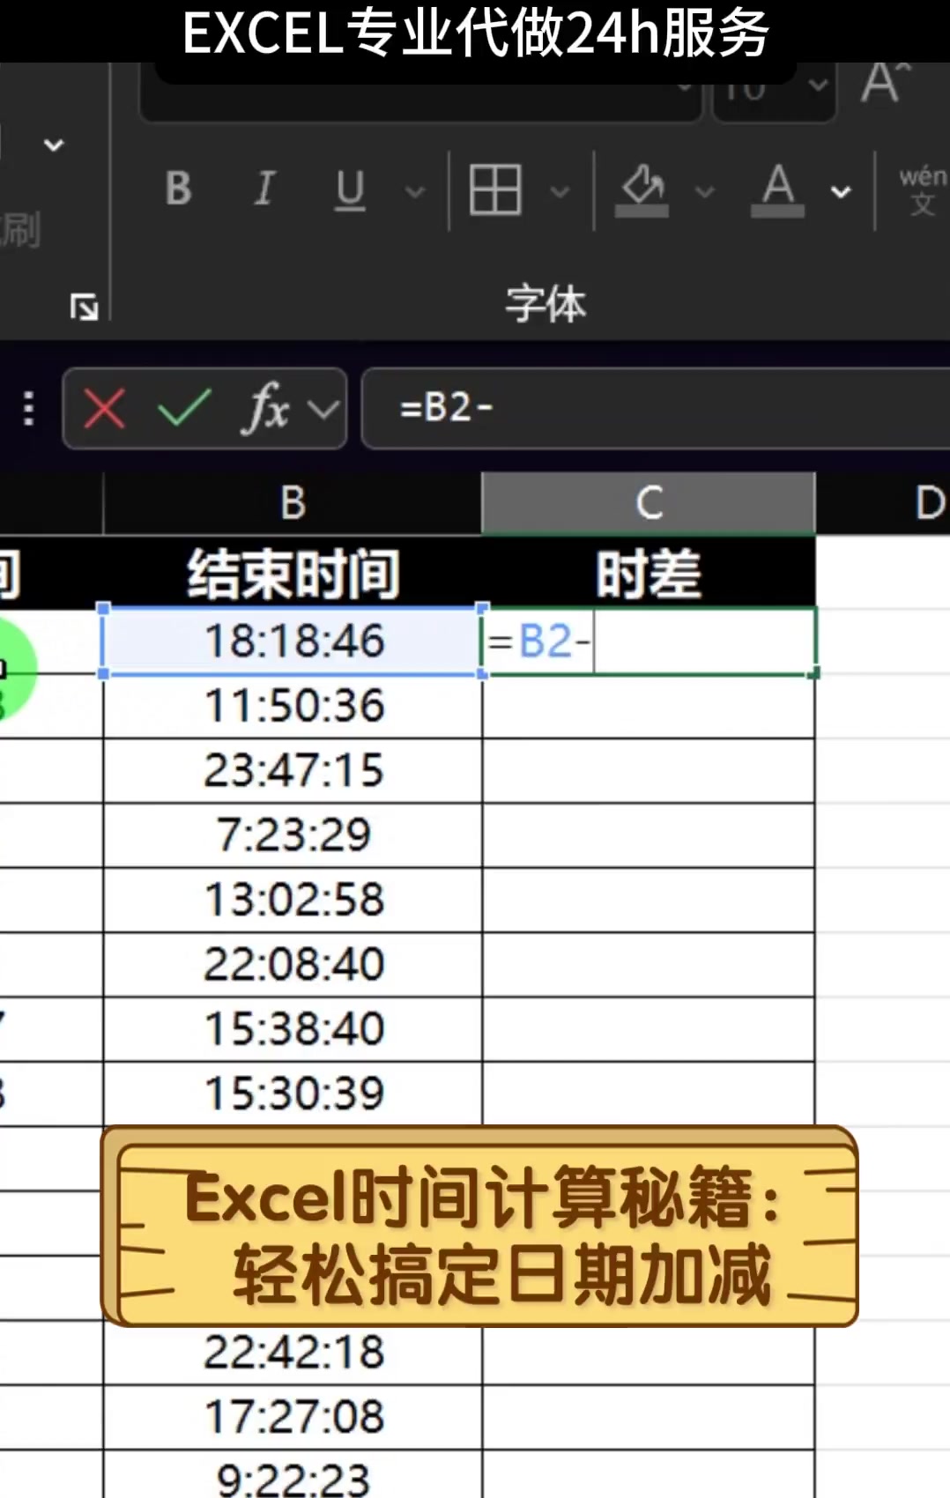Viewport: 950px width, 1498px height.
Task: Click cell containing 13:02:58
Action: click(x=293, y=900)
